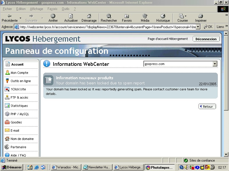
Task: Refresh the page with Actualiser
Action: 71,18
